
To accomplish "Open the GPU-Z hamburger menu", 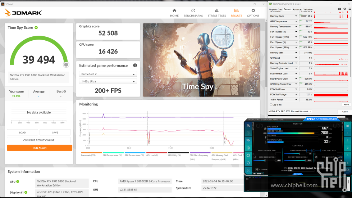I will (x=350, y=9).
